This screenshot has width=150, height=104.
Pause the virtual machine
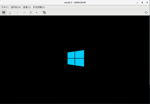pyautogui.click(x=24, y=12)
